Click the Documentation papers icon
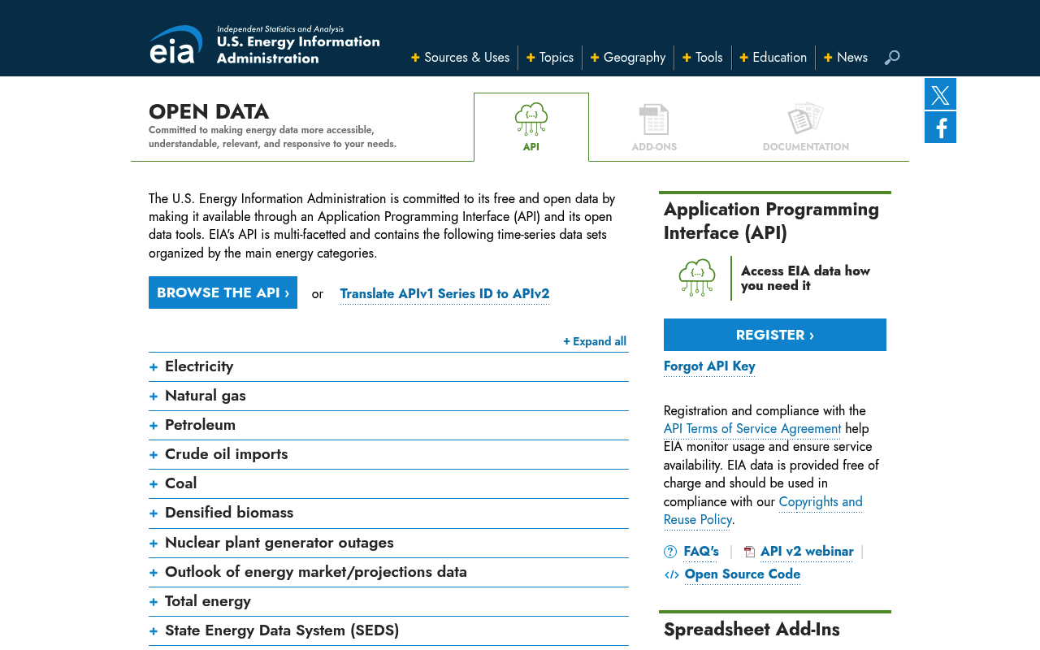1040x650 pixels. pyautogui.click(x=806, y=119)
